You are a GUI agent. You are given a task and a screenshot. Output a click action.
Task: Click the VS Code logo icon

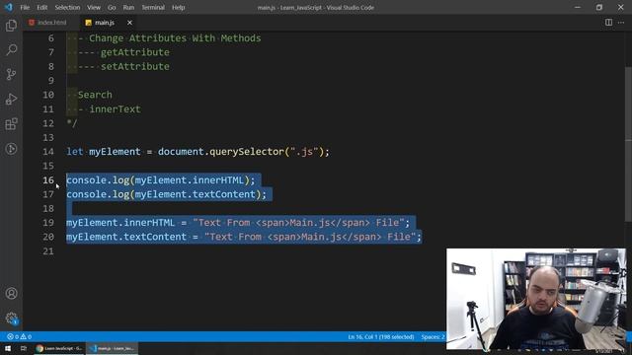click(x=9, y=7)
